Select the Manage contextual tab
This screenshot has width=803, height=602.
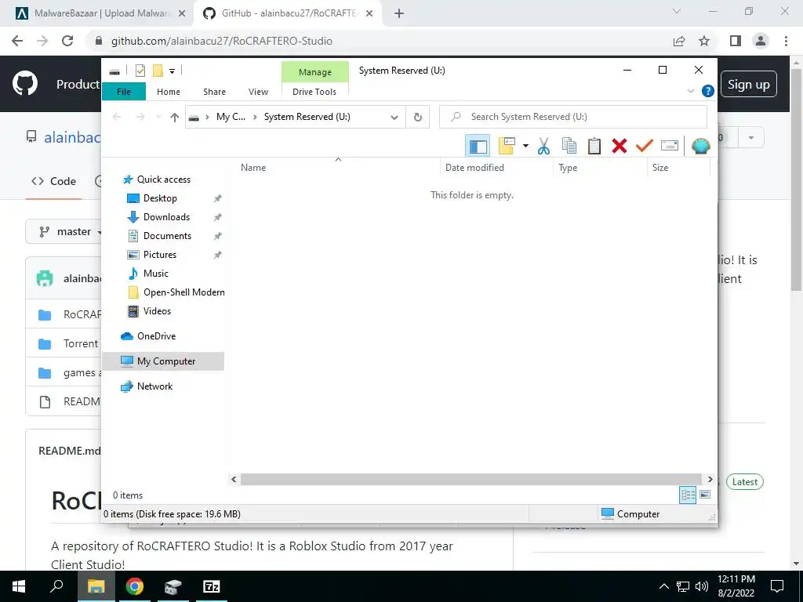click(315, 71)
